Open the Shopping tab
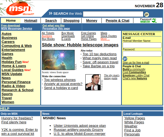Viewport: 164px width, 137px height. point(71,21)
